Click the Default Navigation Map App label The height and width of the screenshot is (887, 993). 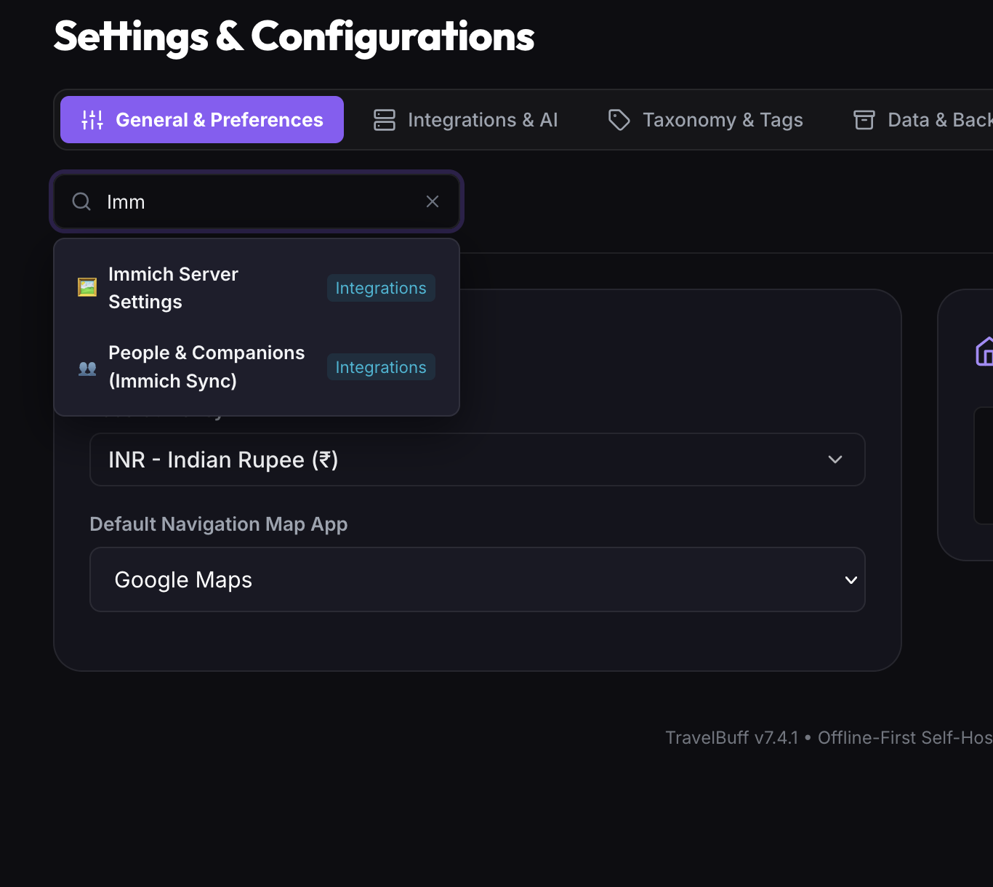(219, 524)
